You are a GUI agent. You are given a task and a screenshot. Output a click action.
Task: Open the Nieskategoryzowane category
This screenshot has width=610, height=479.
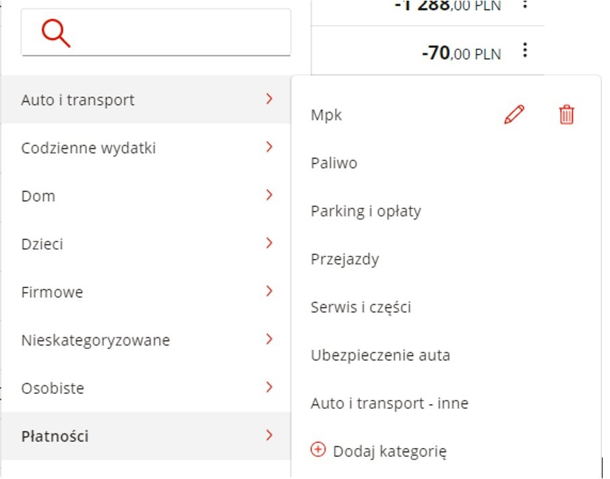[x=146, y=340]
